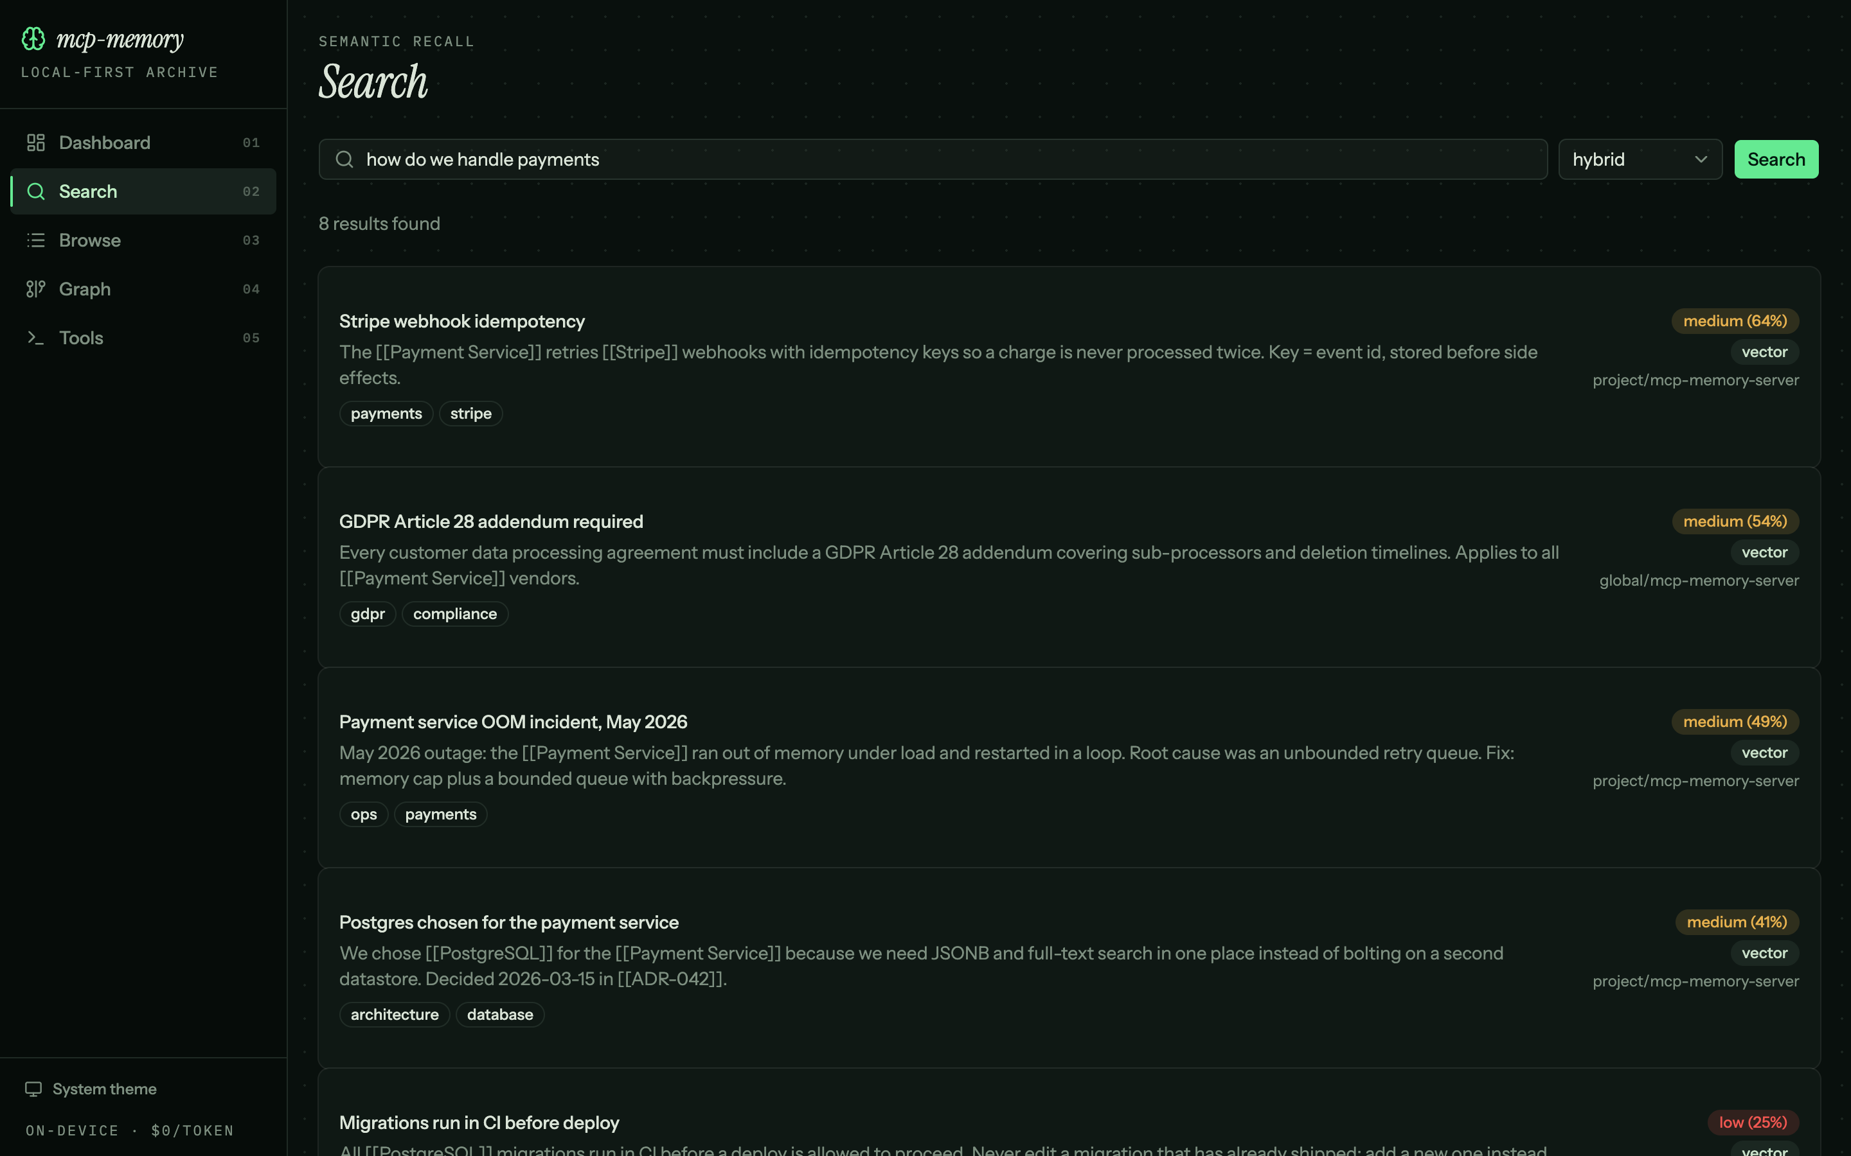Click the Dashboard grid icon
Image resolution: width=1851 pixels, height=1156 pixels.
point(36,143)
